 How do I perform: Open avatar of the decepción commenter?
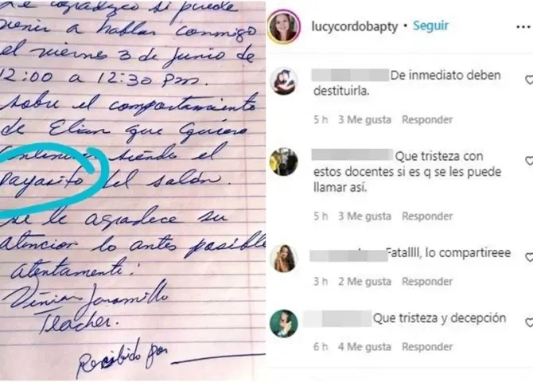click(284, 323)
